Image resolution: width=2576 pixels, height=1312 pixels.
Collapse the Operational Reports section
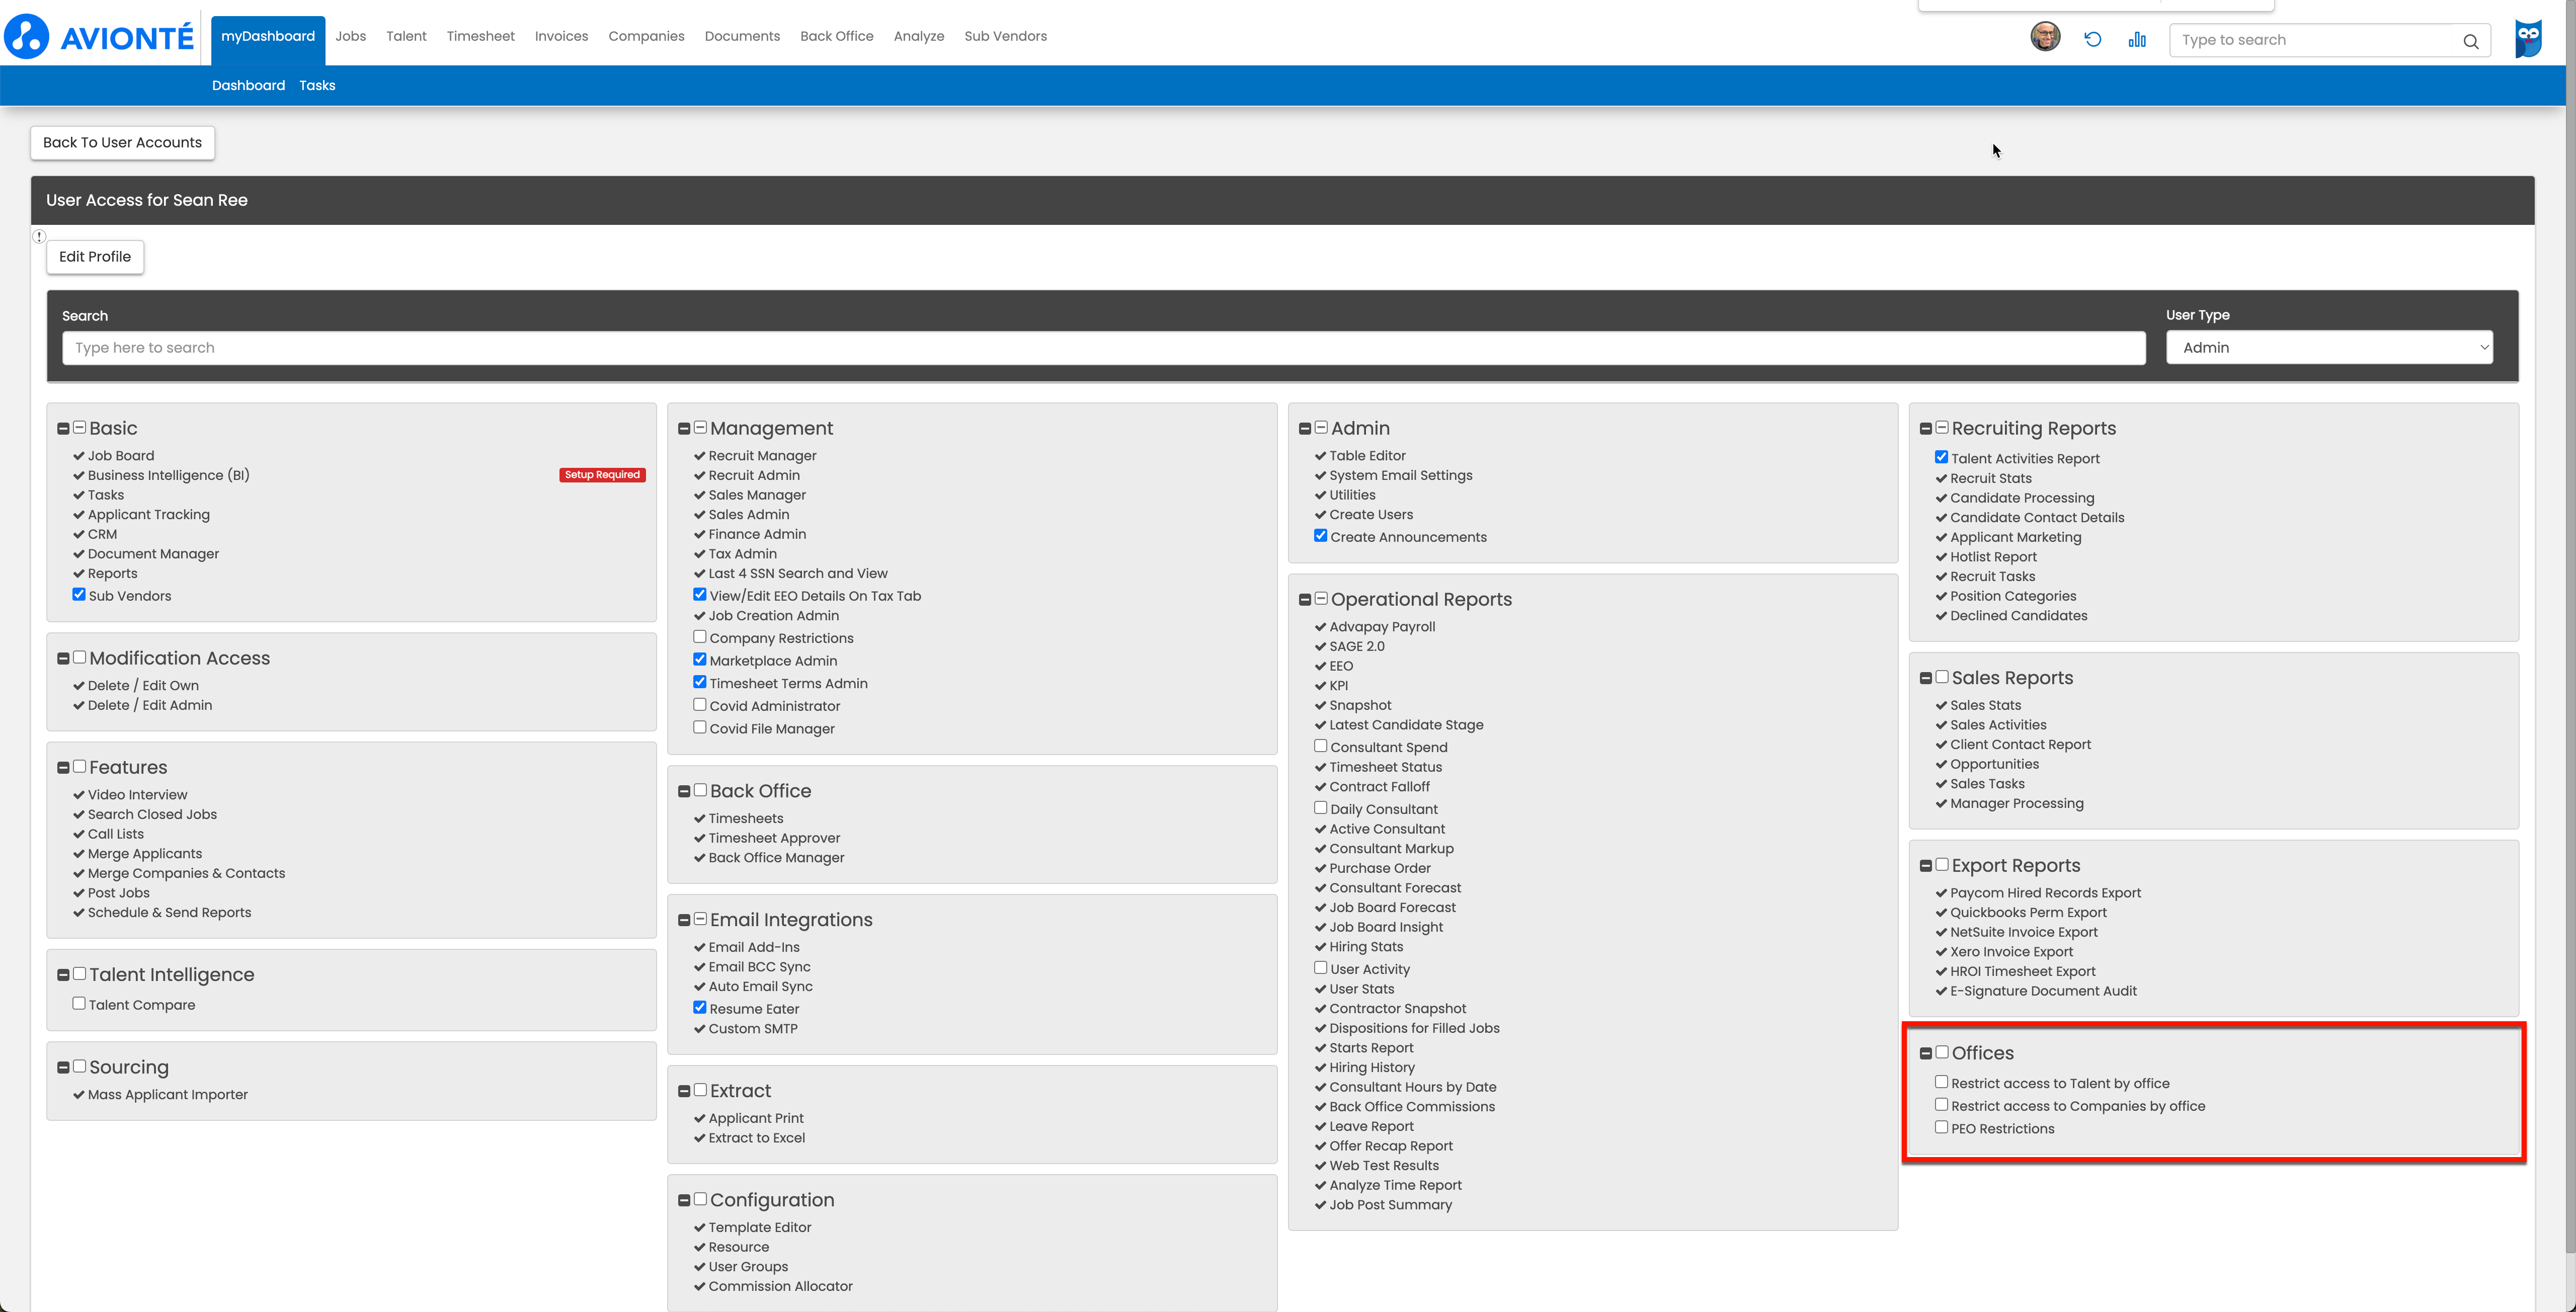point(1305,600)
